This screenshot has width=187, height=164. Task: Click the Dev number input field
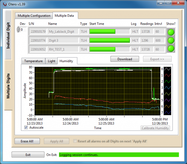[x=23, y=30]
